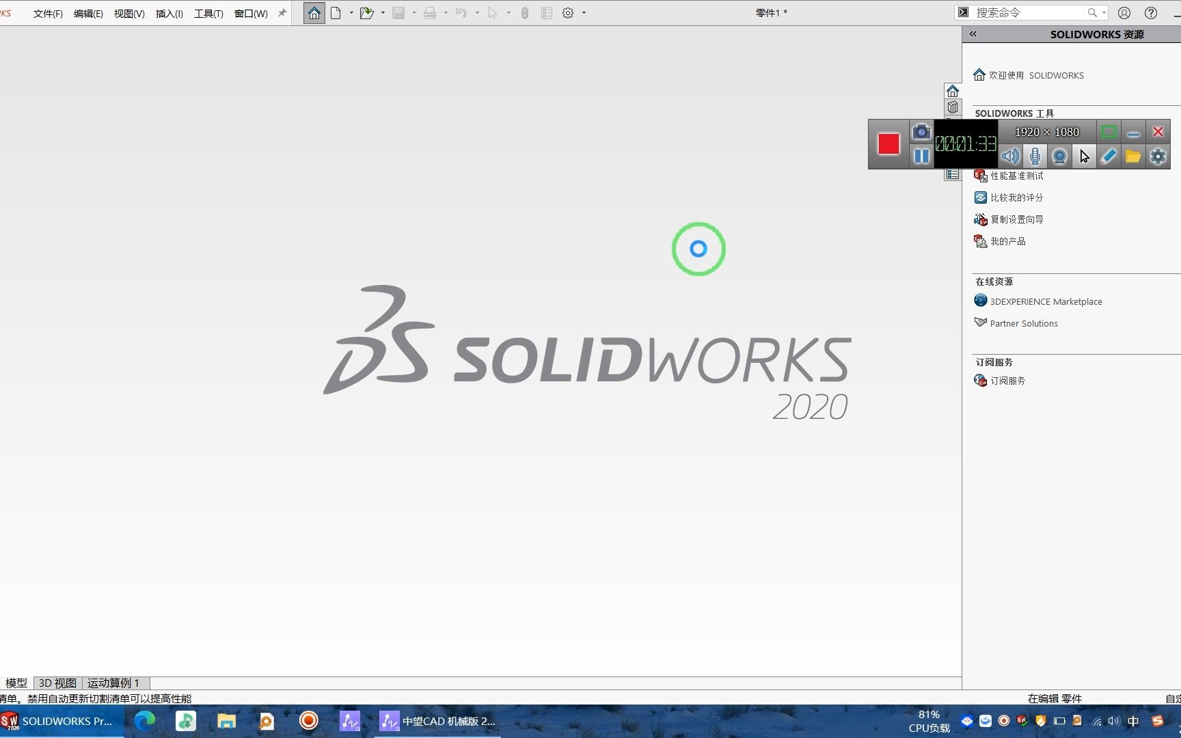Toggle microphone recording in recorder bar
This screenshot has width=1181, height=738.
(1035, 156)
